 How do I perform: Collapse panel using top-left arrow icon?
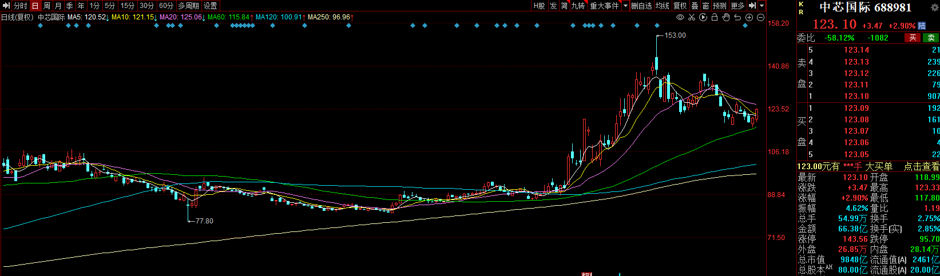click(7, 6)
